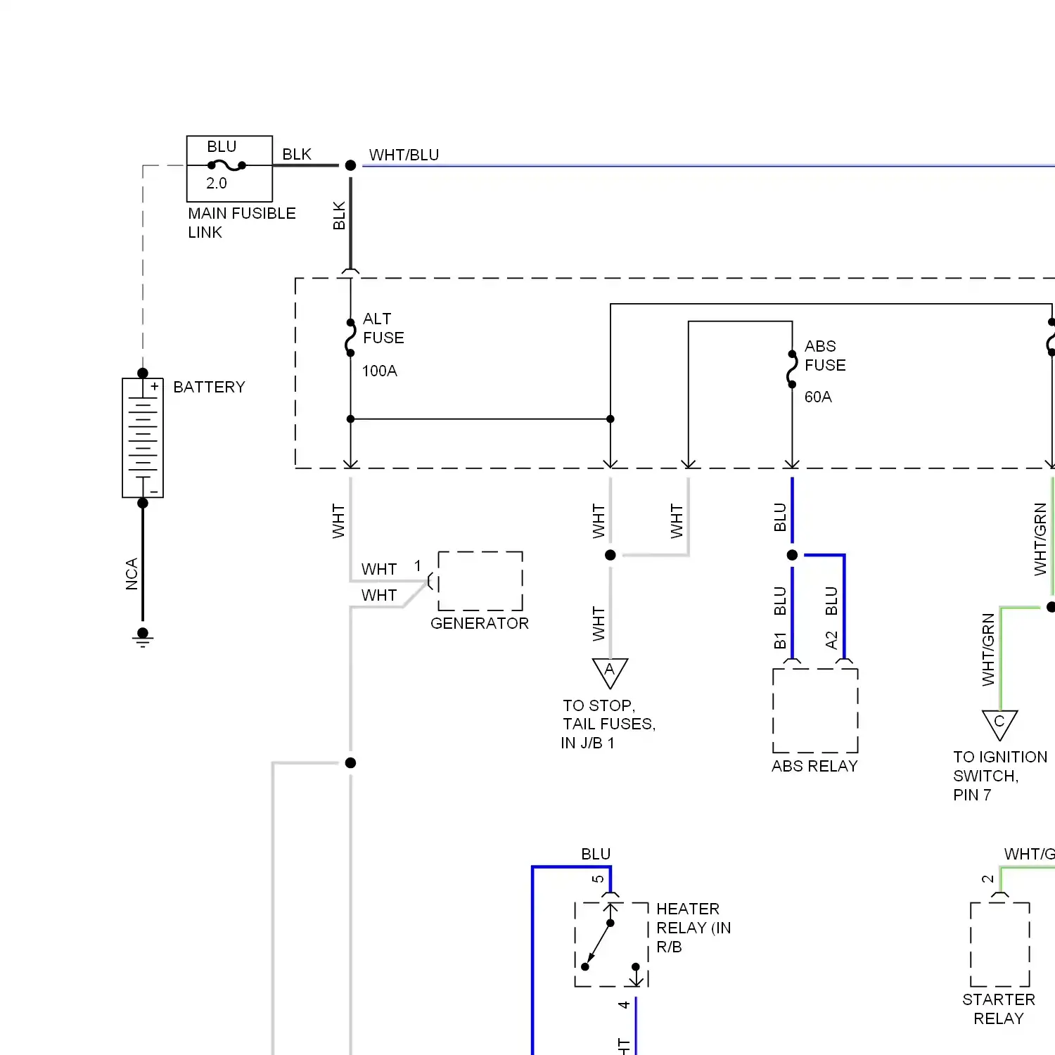This screenshot has height=1055, width=1055.
Task: Click the starter relay dashed box
Action: (x=1000, y=944)
